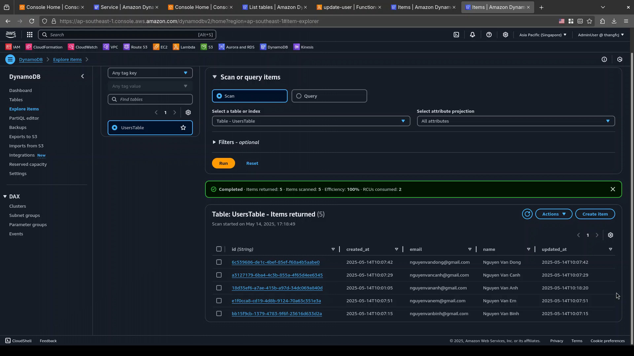
Task: Open the help question mark menu
Action: pyautogui.click(x=489, y=35)
